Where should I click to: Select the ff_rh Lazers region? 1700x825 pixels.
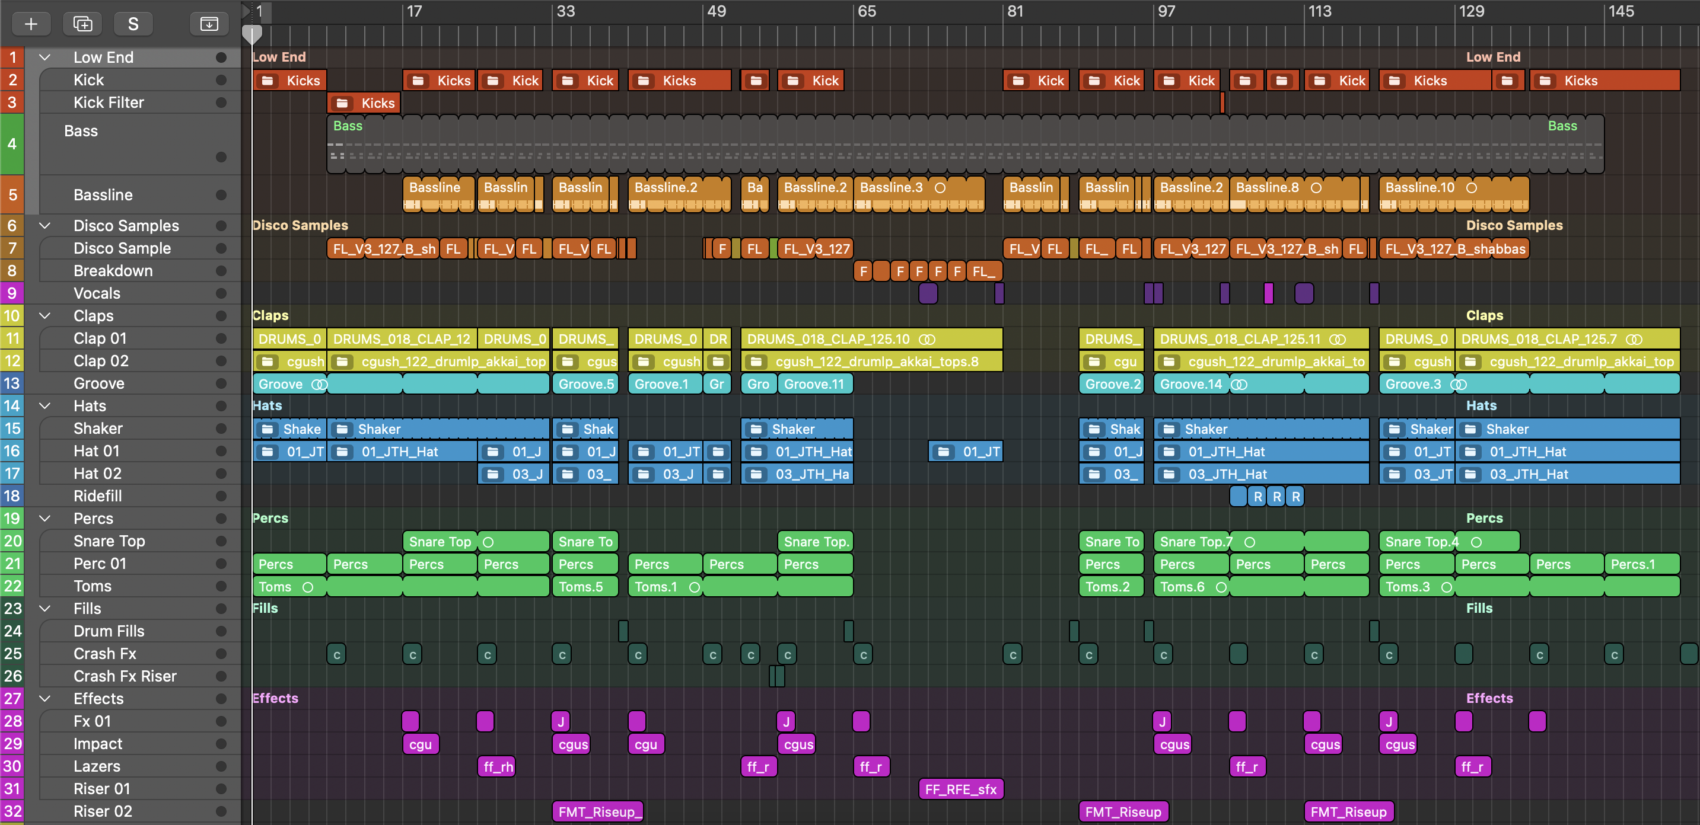pos(496,767)
